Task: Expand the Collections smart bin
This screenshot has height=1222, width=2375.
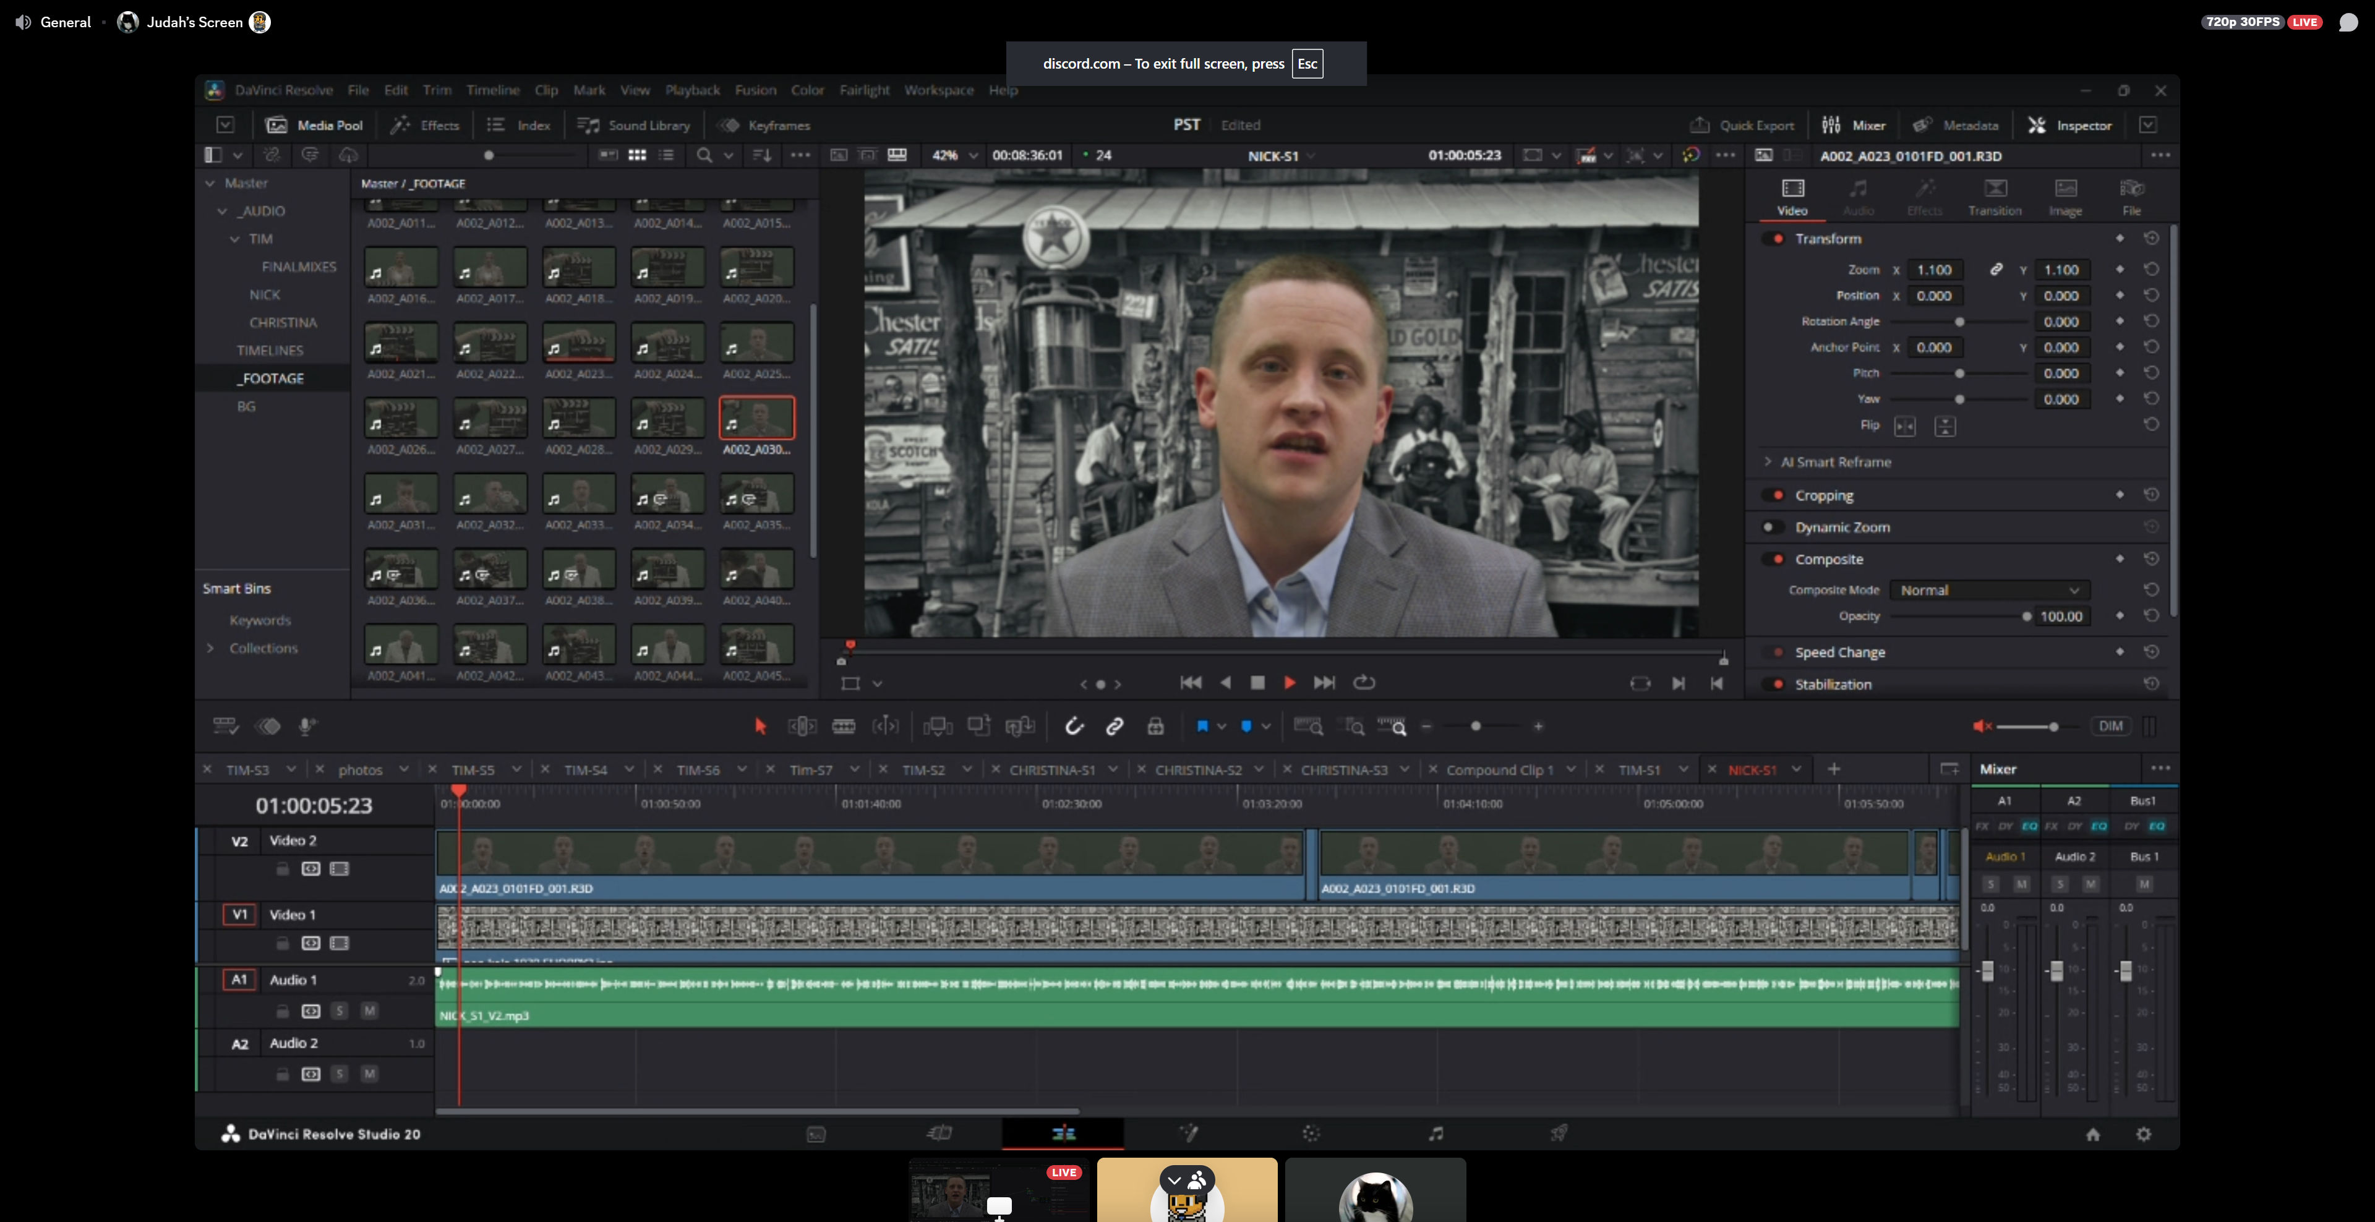Action: tap(210, 648)
